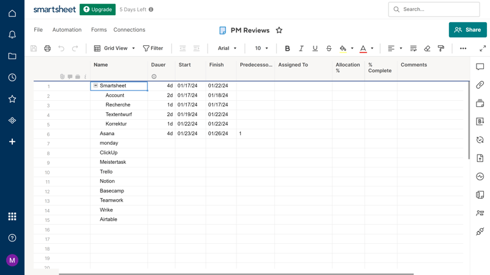Toggle bold formatting
Screen dimensions: 490x275
click(x=287, y=48)
